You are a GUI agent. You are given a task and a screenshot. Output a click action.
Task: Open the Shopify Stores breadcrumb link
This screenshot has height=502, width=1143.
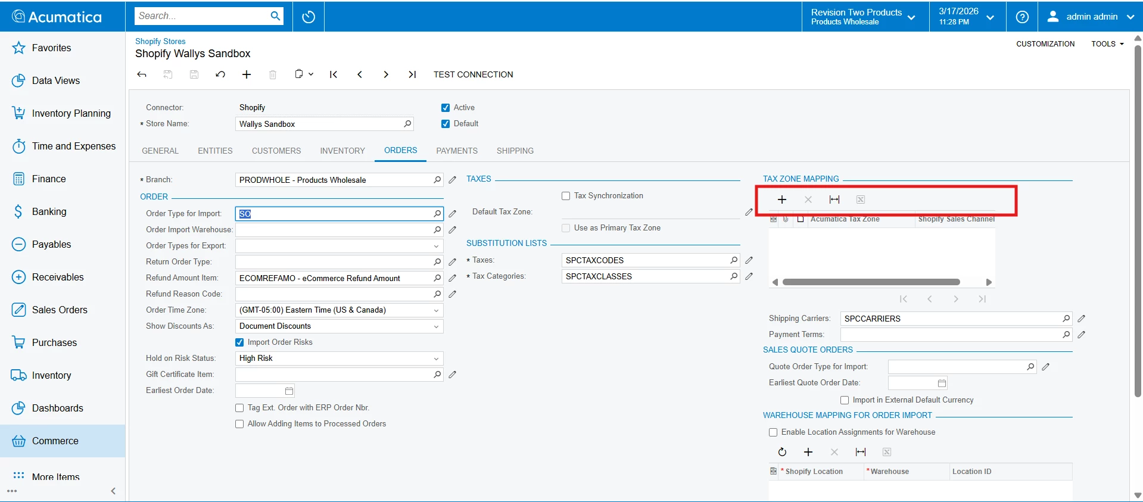click(x=160, y=41)
